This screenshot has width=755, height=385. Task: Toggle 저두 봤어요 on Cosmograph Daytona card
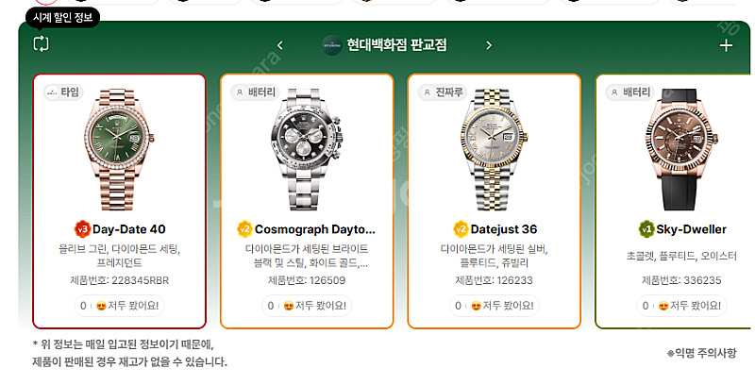[x=307, y=306]
